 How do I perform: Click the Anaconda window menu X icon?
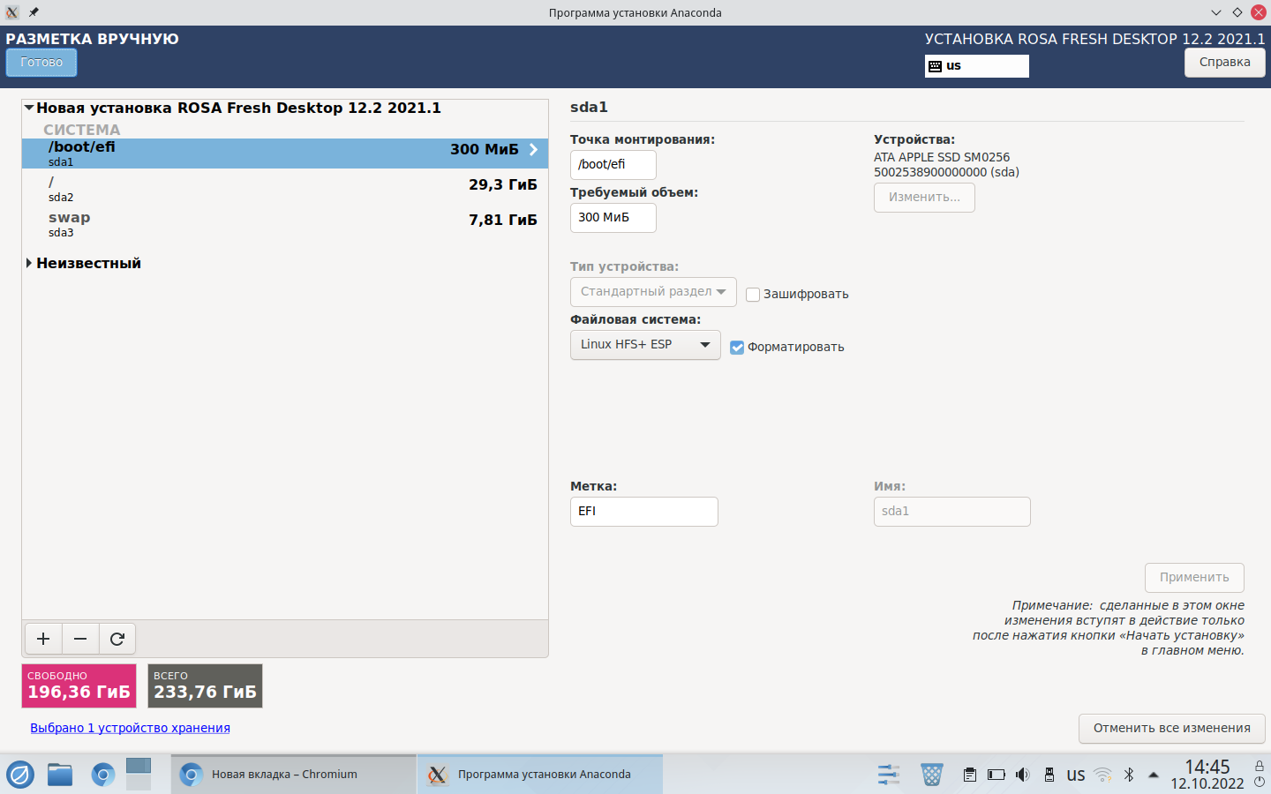[x=12, y=12]
